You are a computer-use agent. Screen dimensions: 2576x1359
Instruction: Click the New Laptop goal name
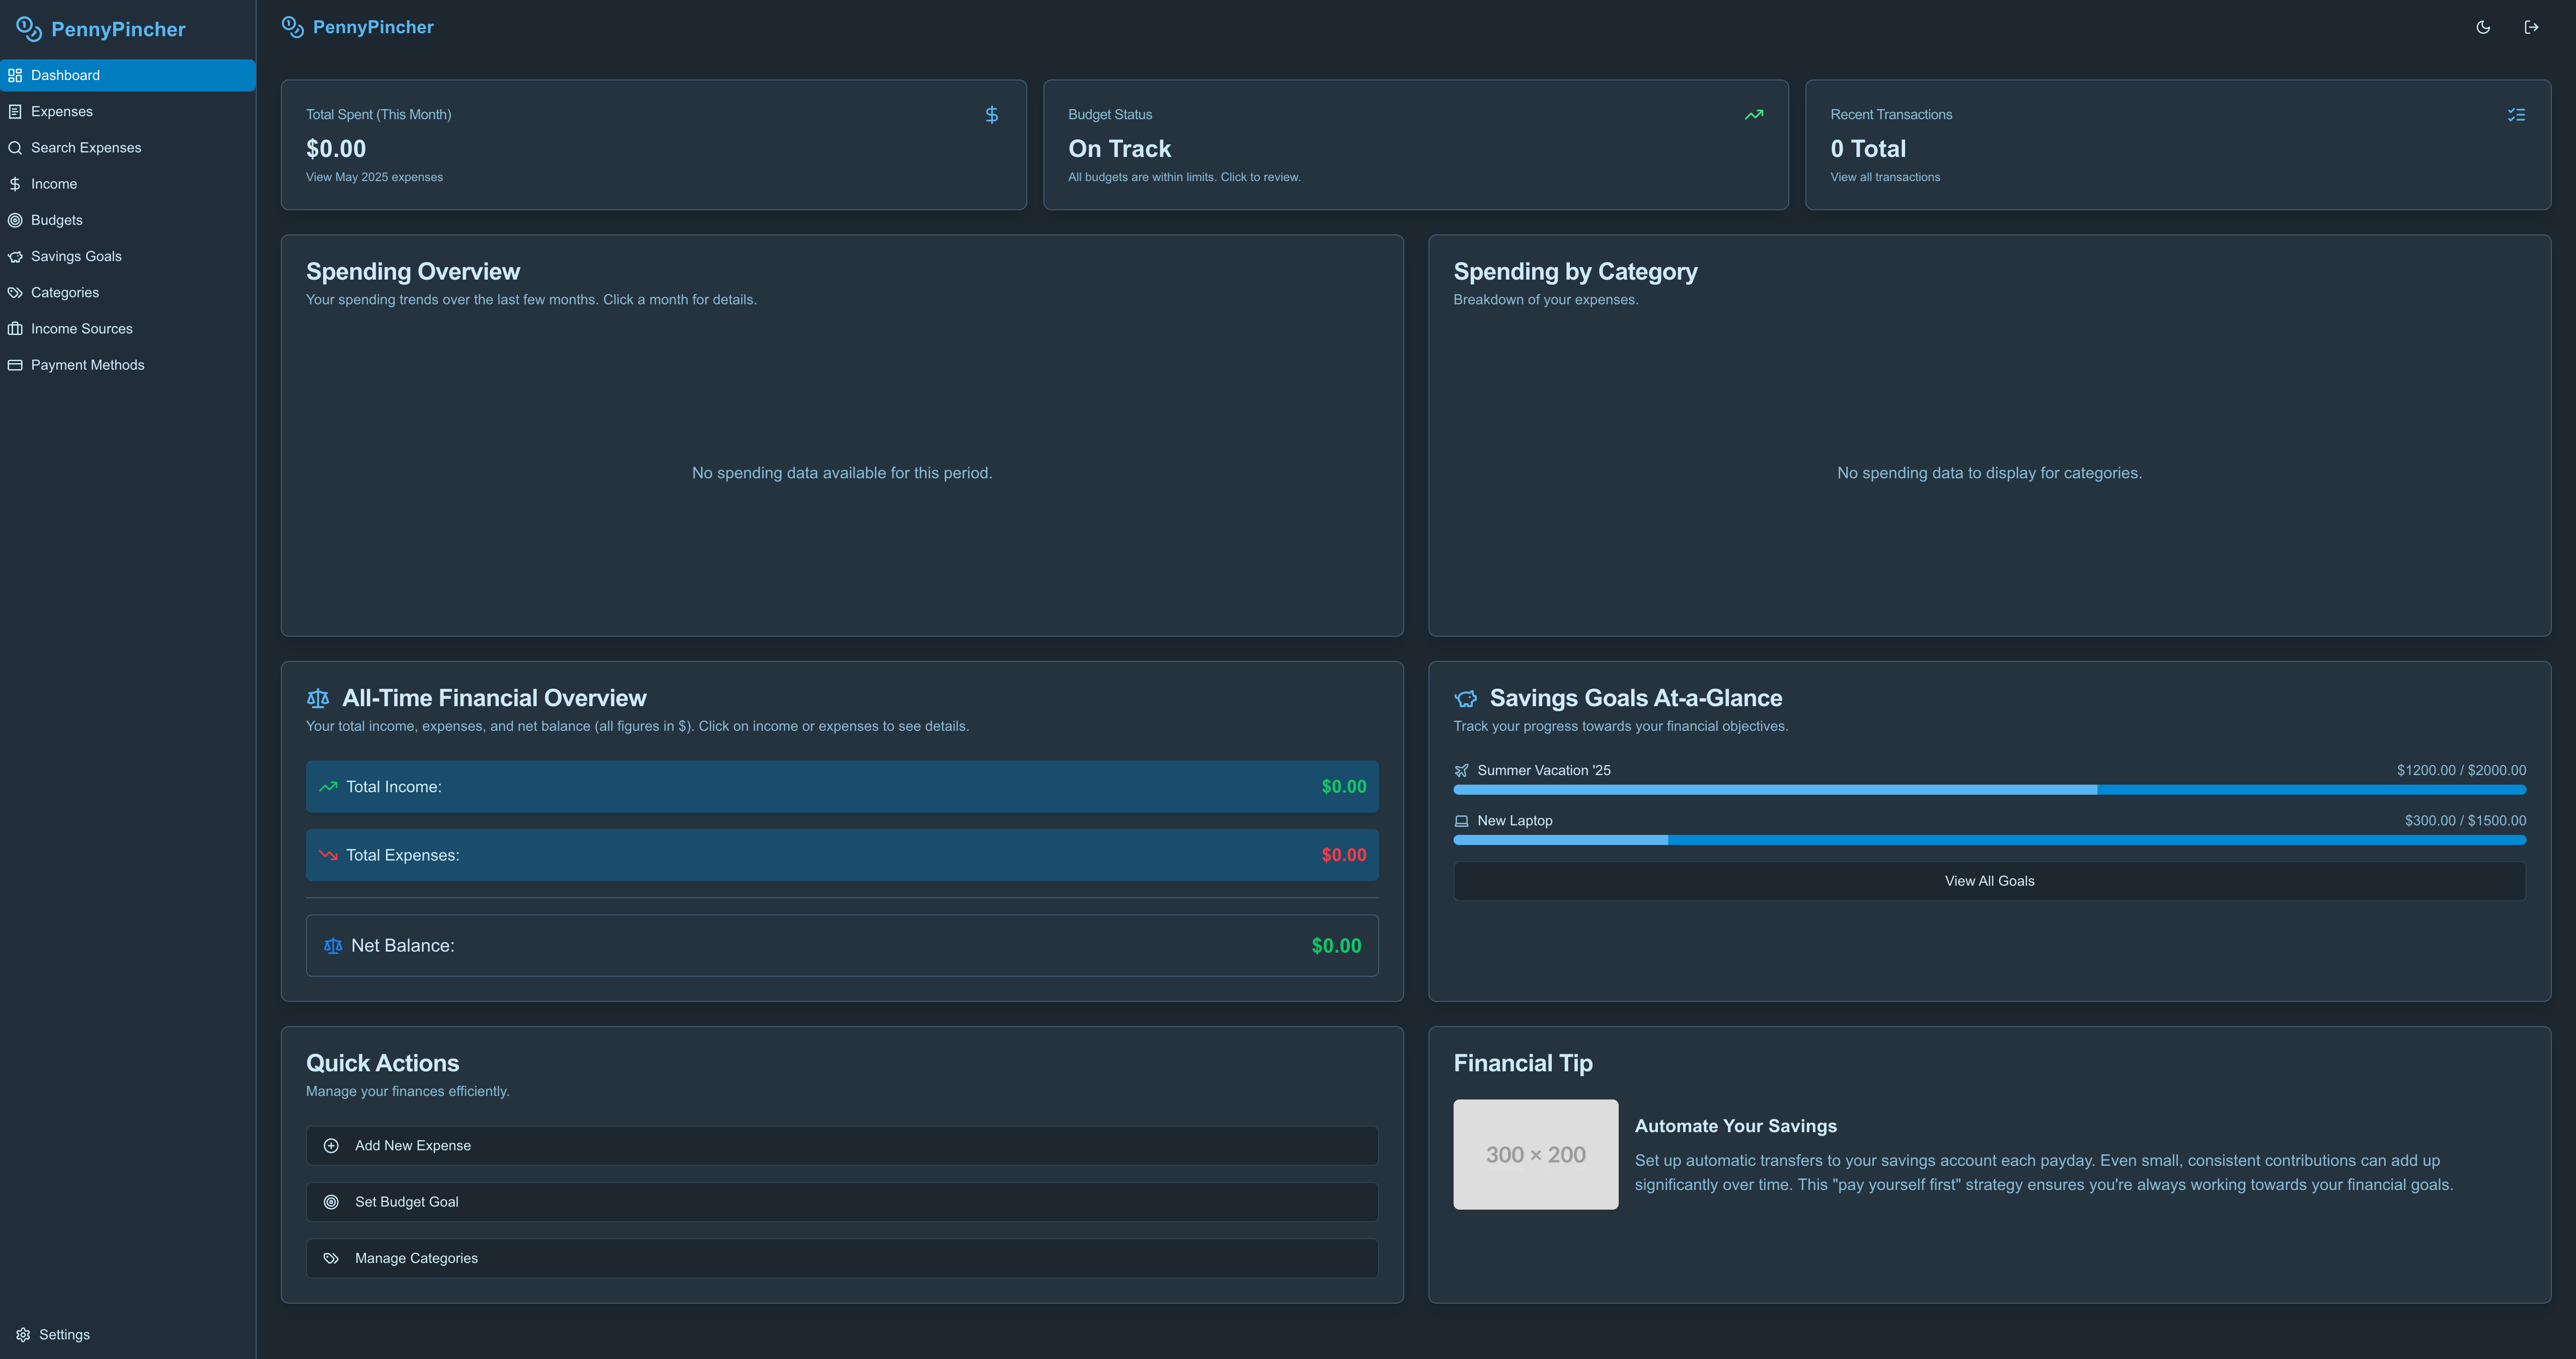(x=1515, y=820)
